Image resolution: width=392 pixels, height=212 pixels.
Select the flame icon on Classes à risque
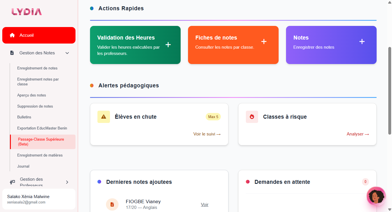coord(252,117)
